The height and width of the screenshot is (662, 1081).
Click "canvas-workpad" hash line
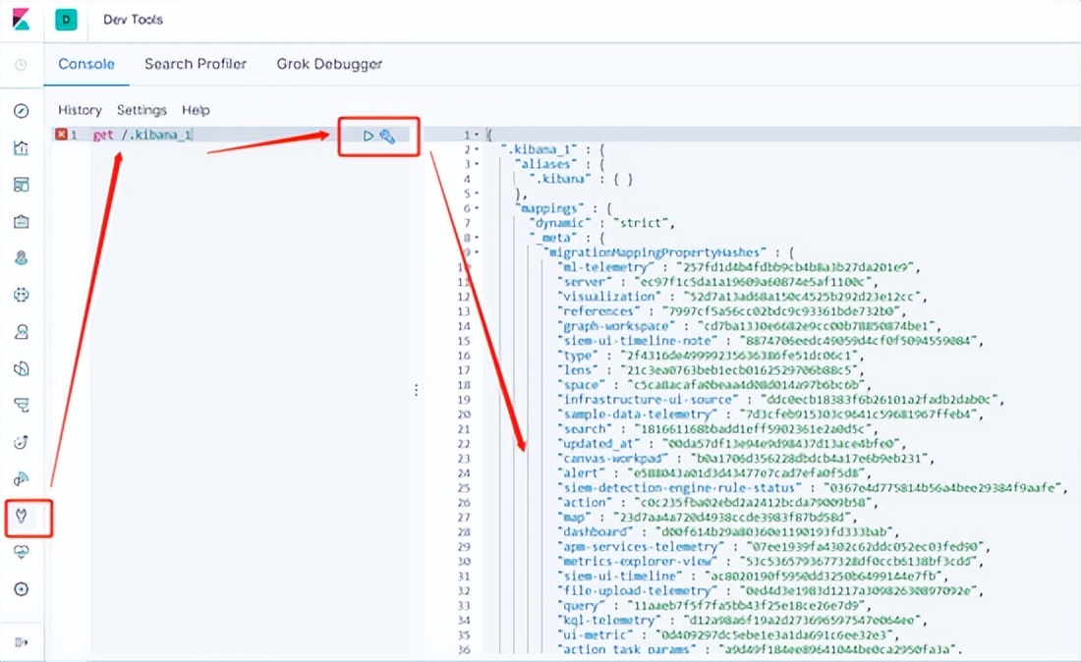pos(746,458)
